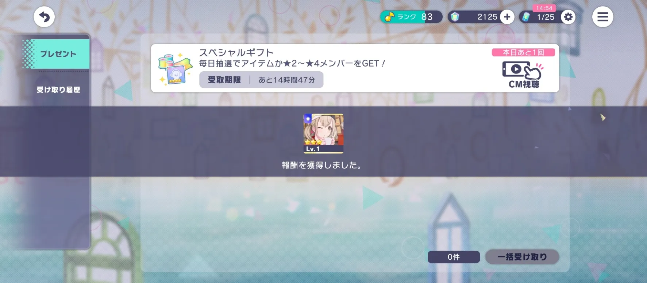
Task: Tap the crystal gem icon
Action: point(455,17)
